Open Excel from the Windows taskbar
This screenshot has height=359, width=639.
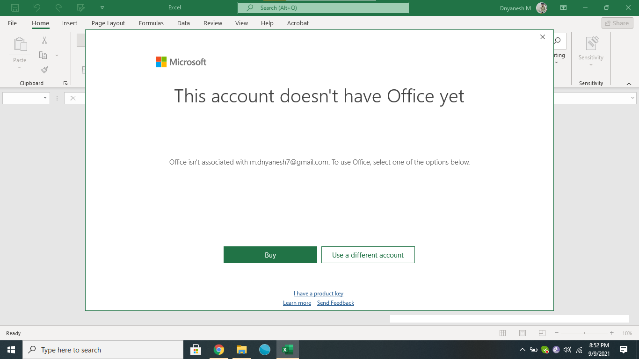point(288,350)
